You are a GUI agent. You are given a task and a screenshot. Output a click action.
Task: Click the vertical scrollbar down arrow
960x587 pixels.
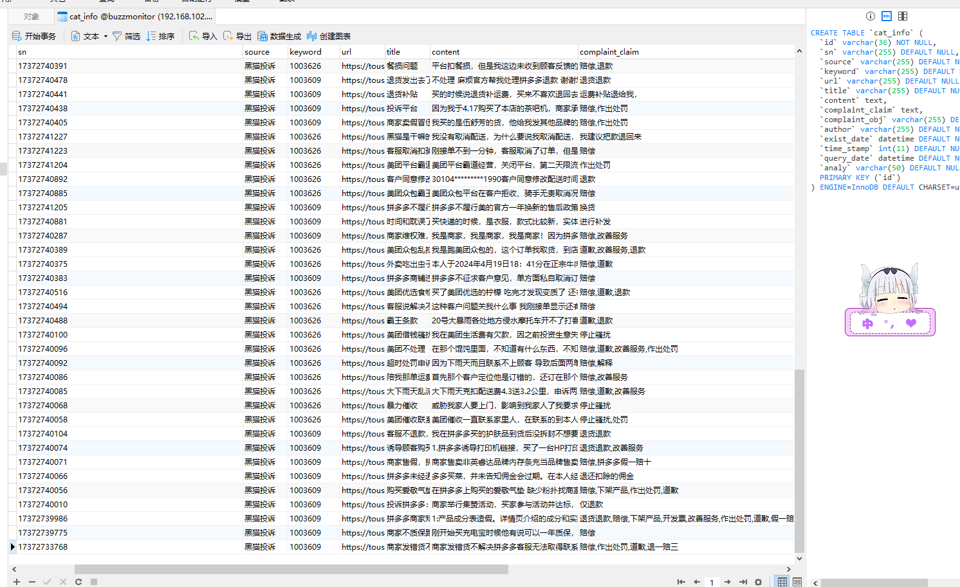[x=799, y=558]
